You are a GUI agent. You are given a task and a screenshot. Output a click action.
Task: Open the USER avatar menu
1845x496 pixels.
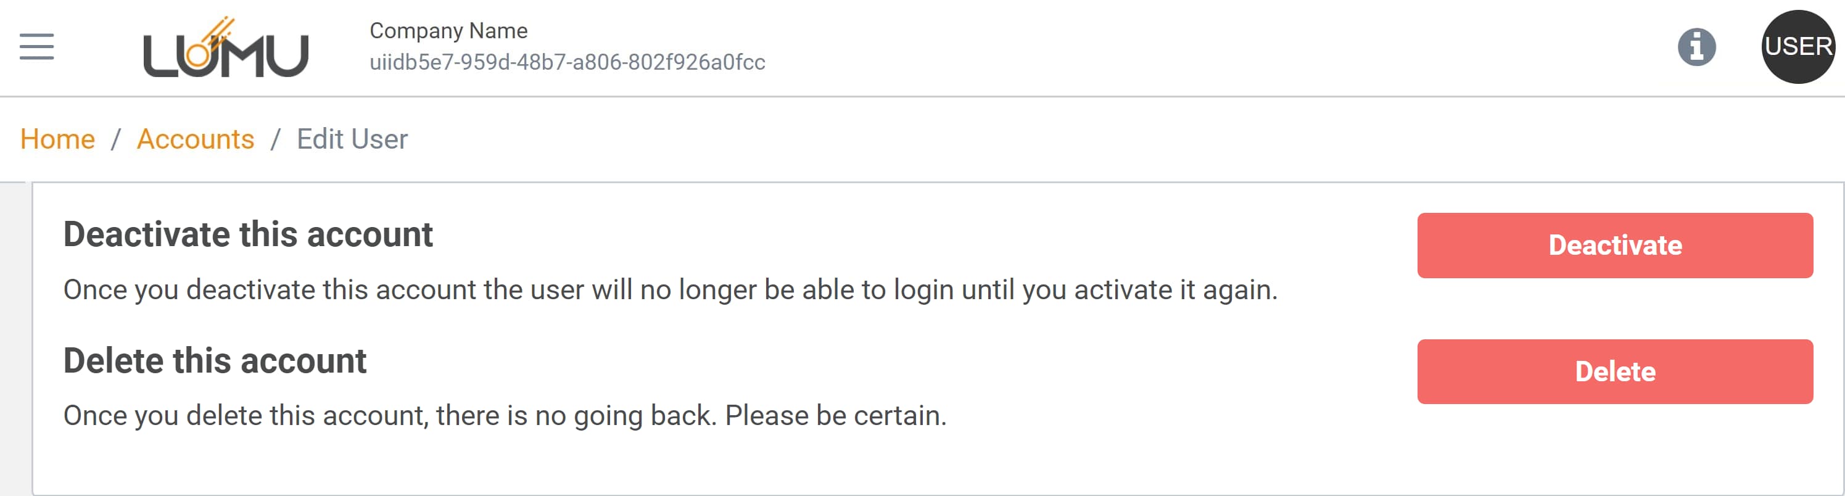pyautogui.click(x=1797, y=47)
